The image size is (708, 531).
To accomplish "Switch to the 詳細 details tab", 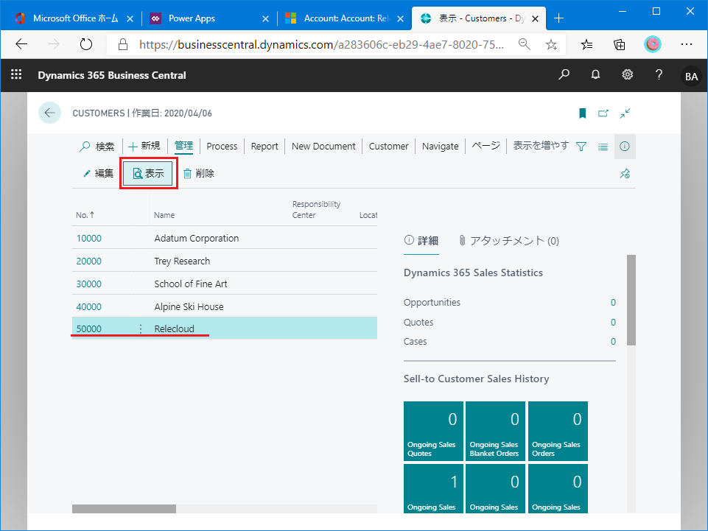I will [x=421, y=241].
